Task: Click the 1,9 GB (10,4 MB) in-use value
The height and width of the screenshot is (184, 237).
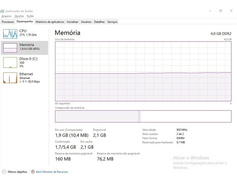Action: click(x=72, y=135)
